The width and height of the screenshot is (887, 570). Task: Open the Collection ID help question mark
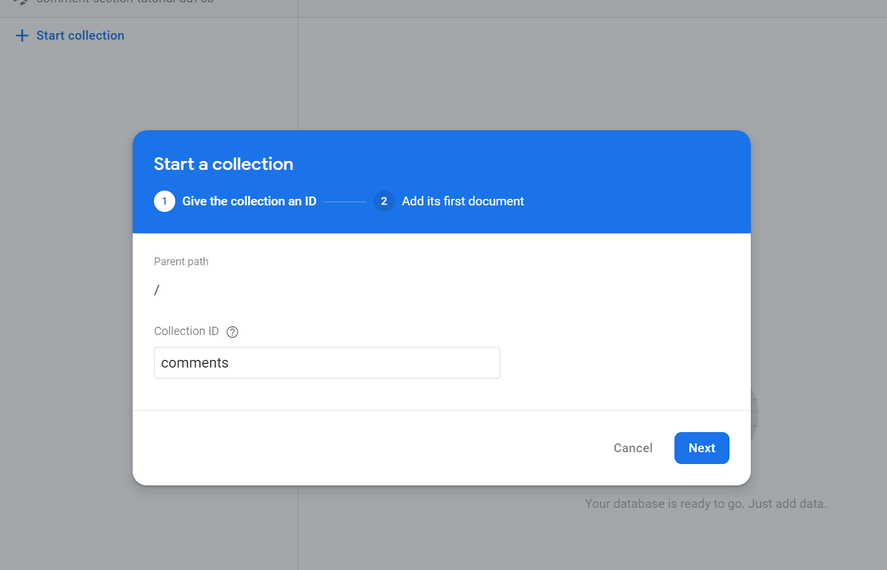(232, 332)
